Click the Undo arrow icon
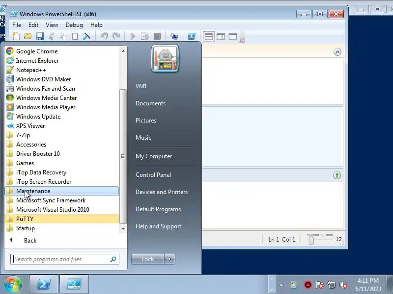The width and height of the screenshot is (393, 294). click(104, 36)
